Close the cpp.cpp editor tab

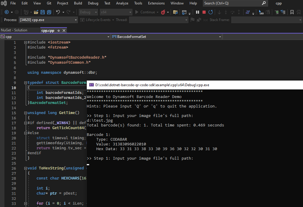pos(64,31)
